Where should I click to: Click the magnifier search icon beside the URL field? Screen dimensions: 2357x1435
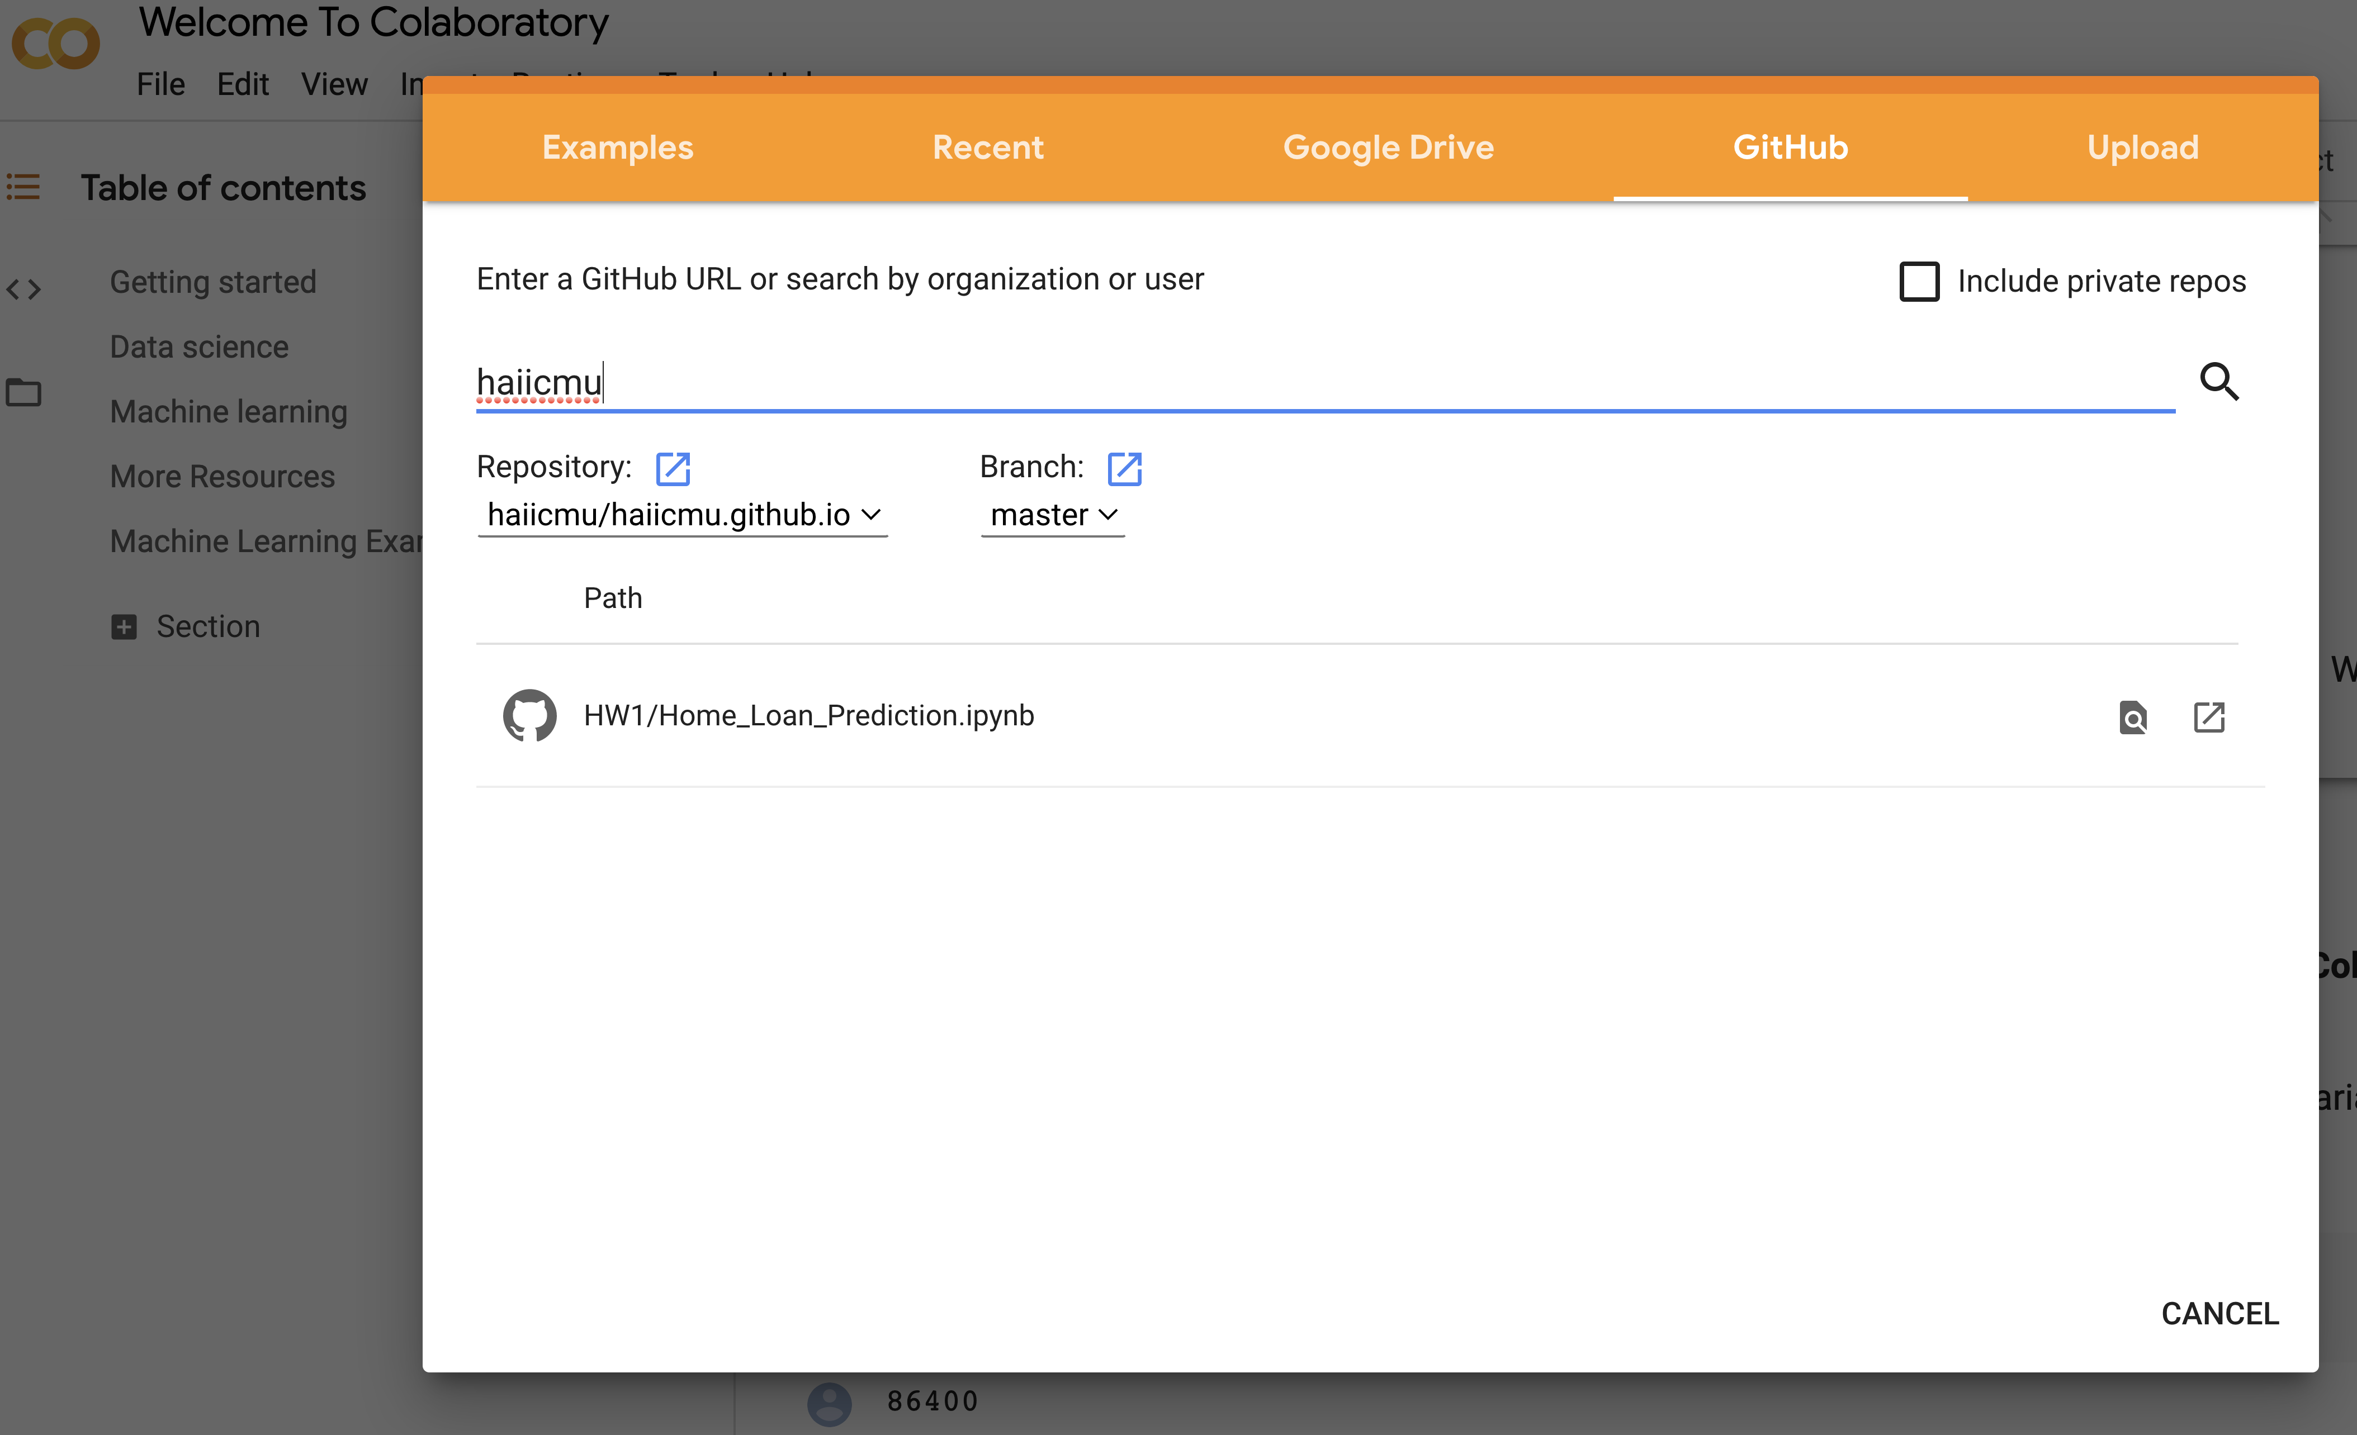(x=2219, y=382)
